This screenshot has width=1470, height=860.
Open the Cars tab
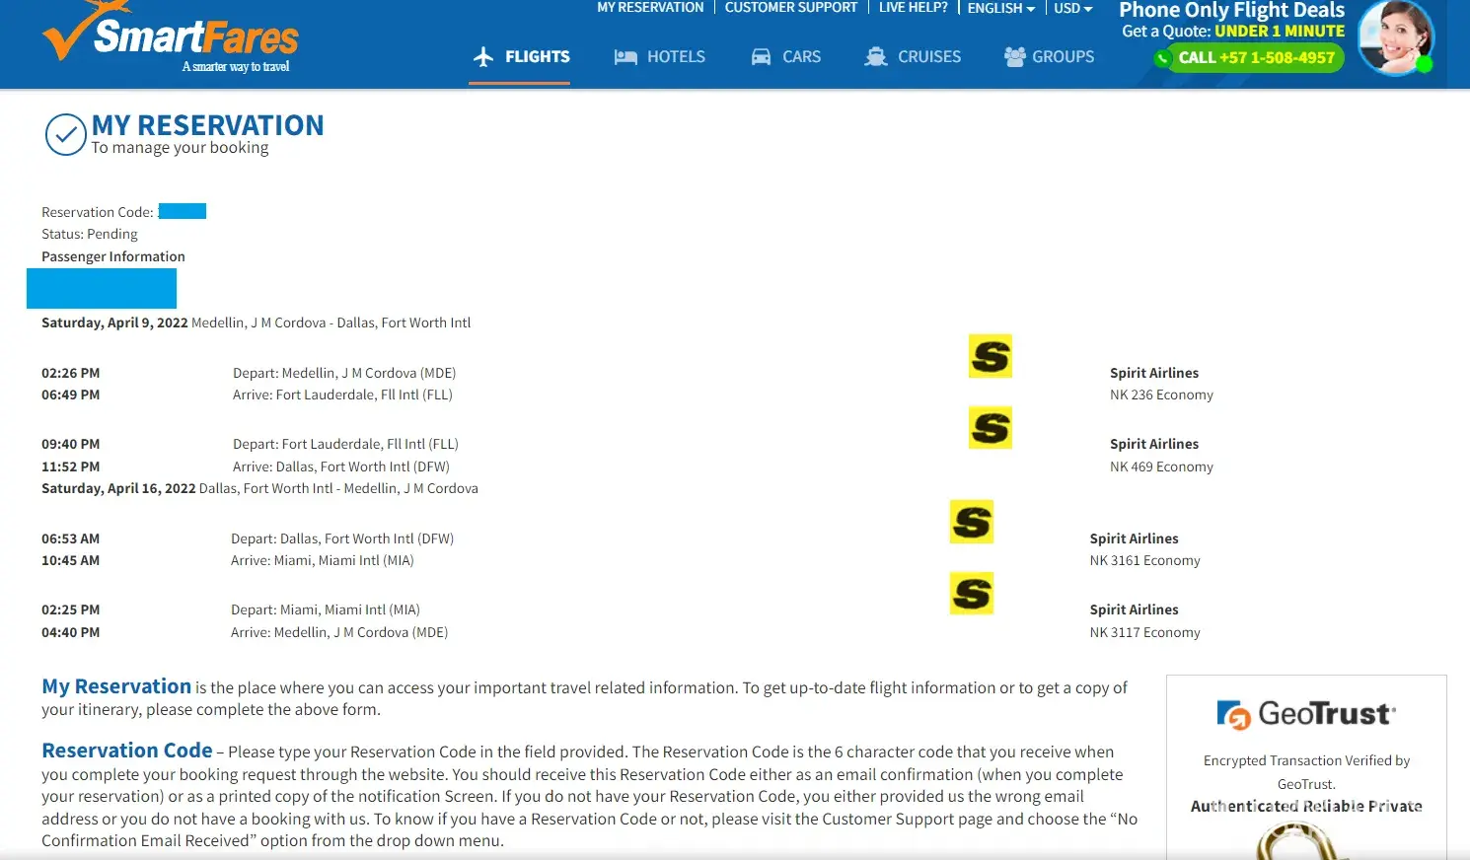click(x=785, y=57)
